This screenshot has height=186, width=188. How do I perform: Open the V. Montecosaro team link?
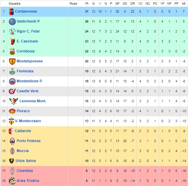pyautogui.click(x=28, y=121)
